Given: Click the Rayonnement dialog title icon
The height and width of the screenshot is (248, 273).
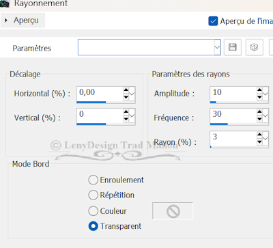Looking at the screenshot, I should pos(5,3).
